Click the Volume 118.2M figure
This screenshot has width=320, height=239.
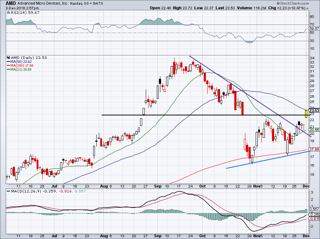[252, 8]
